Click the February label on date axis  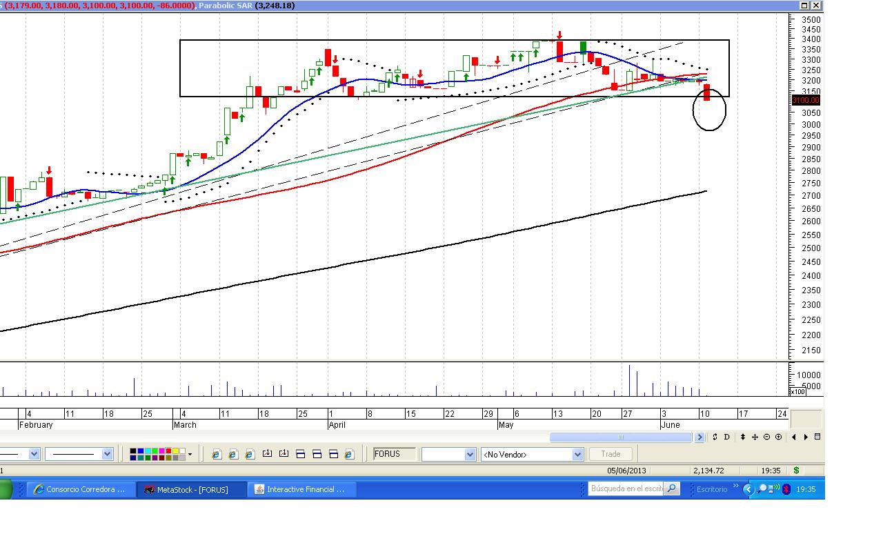coord(36,425)
